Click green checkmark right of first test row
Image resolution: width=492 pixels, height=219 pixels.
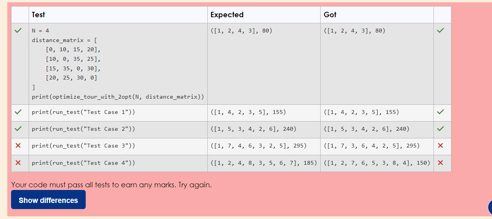click(440, 31)
